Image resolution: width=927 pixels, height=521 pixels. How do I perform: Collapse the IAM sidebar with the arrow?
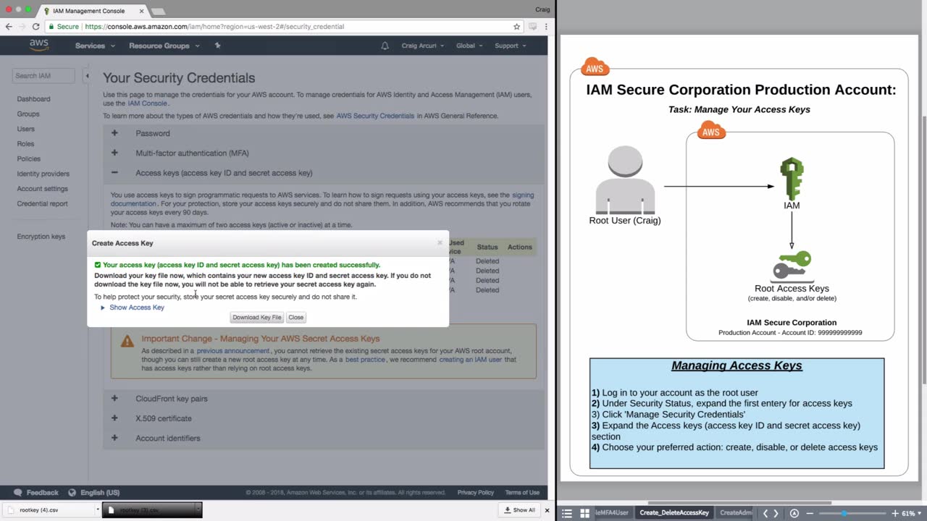[87, 75]
